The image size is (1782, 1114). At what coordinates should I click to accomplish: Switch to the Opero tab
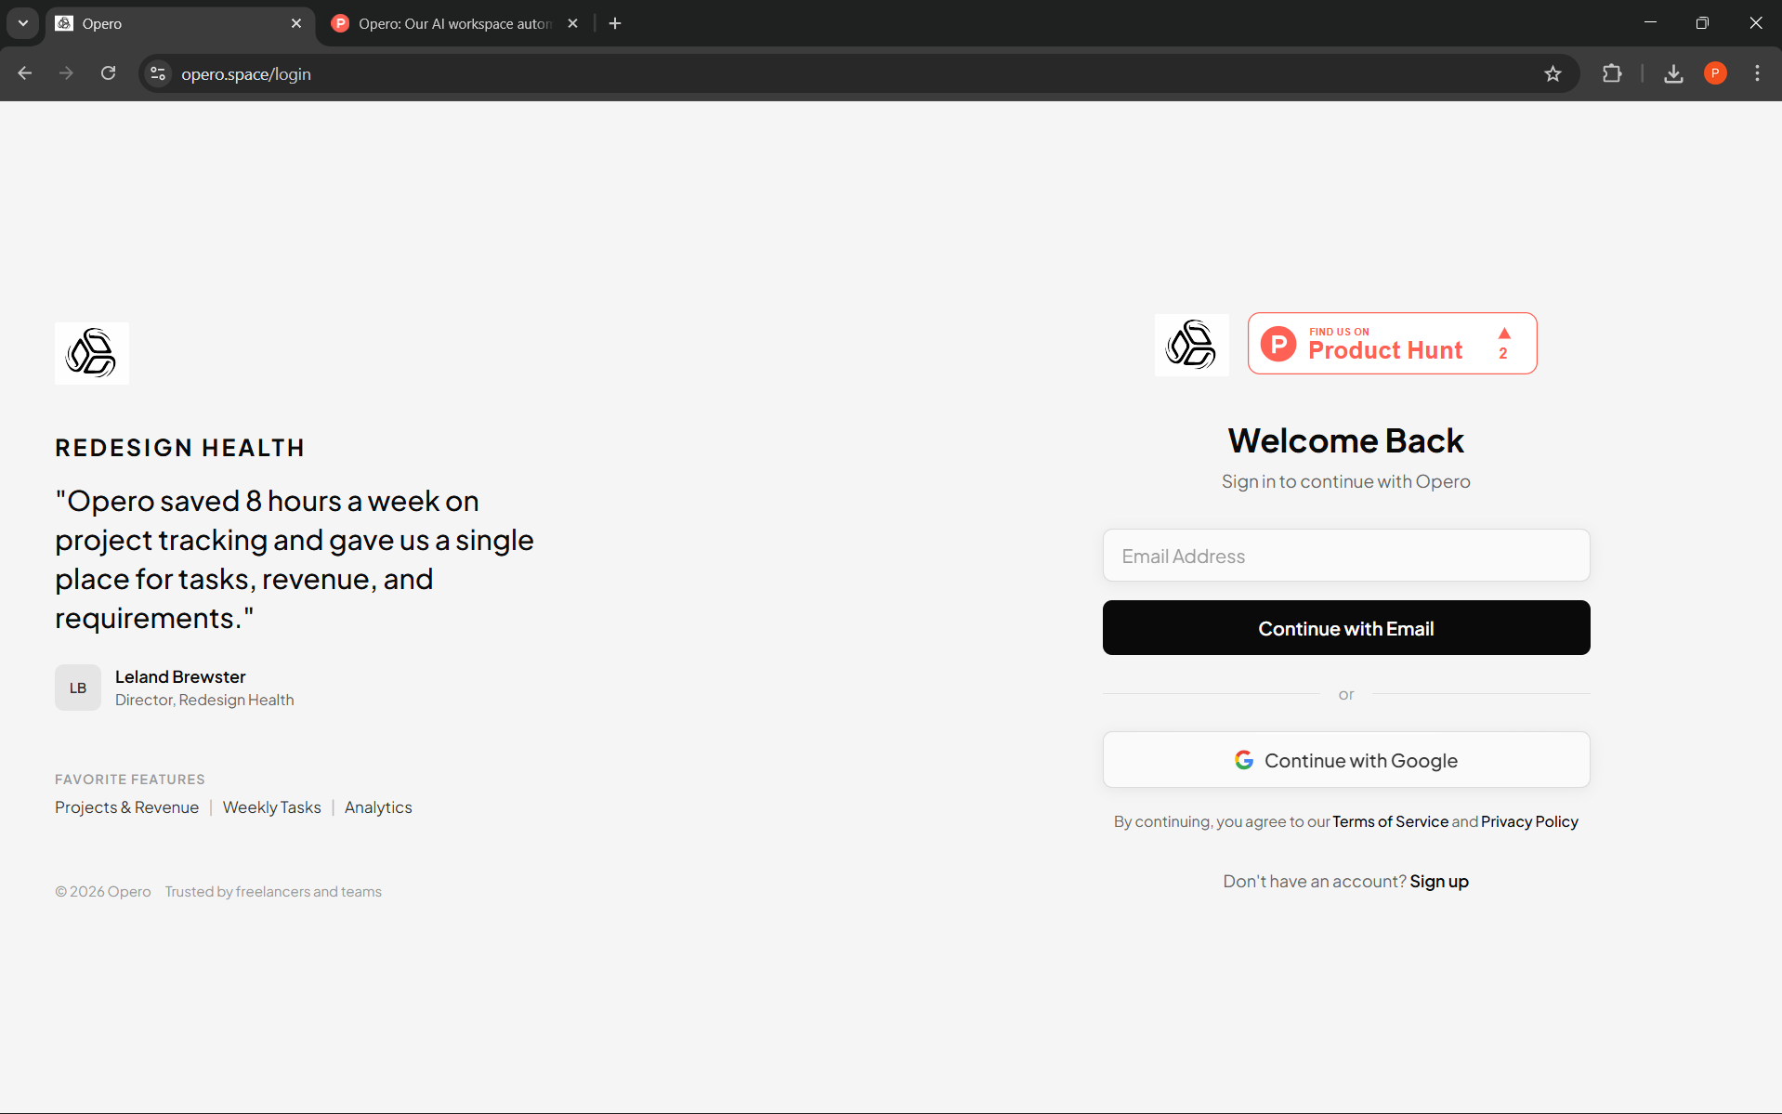tap(179, 24)
